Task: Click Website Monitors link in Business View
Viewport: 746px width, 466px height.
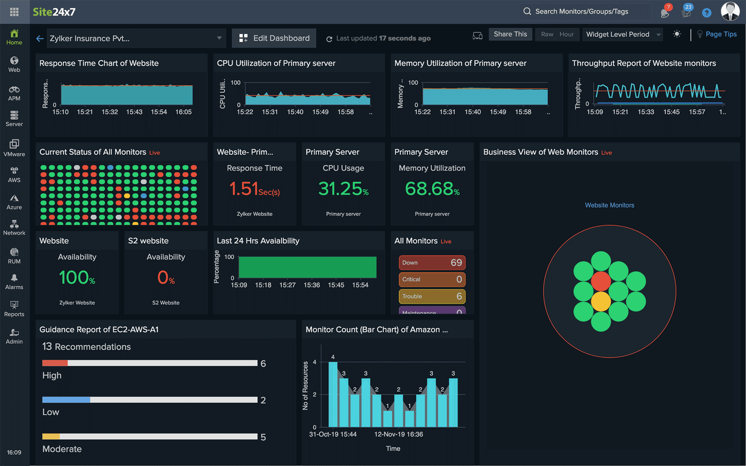Action: [x=609, y=205]
